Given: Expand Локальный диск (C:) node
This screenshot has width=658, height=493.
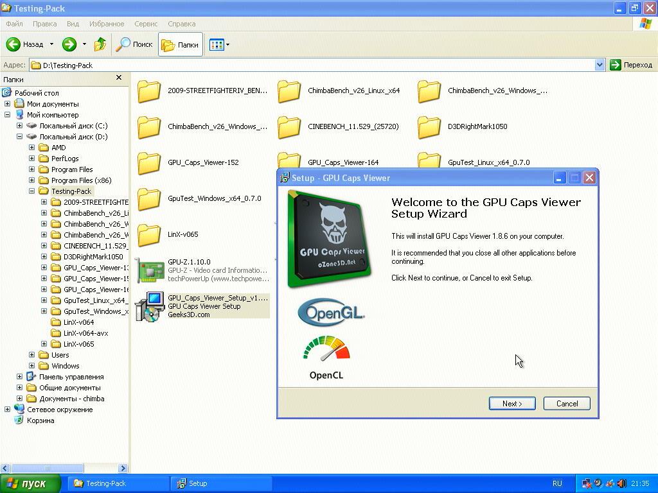Looking at the screenshot, I should pos(19,125).
